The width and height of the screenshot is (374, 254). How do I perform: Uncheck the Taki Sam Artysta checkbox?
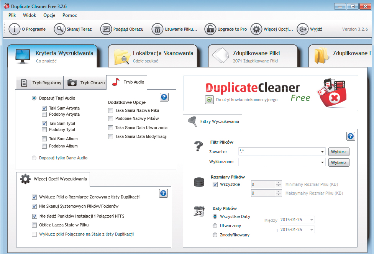(44, 108)
